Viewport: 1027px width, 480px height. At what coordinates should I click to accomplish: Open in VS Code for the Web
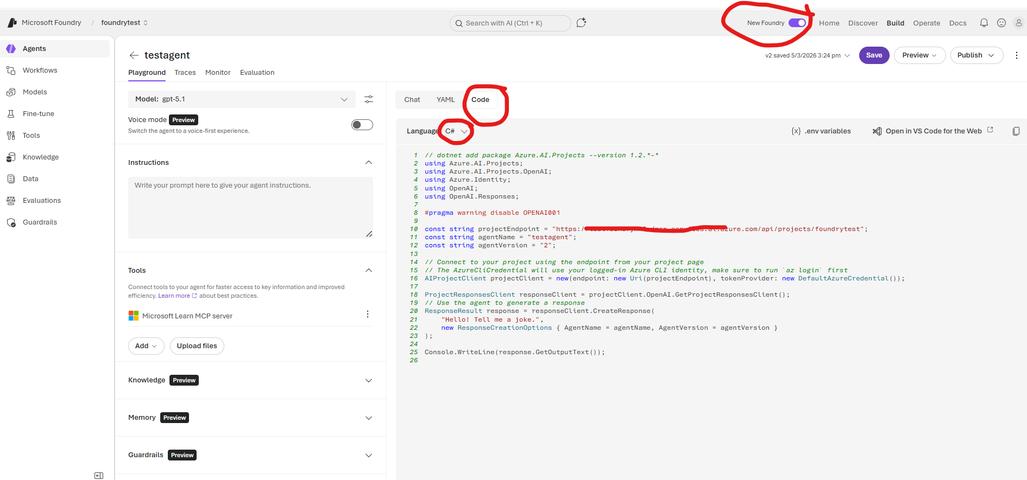[933, 131]
